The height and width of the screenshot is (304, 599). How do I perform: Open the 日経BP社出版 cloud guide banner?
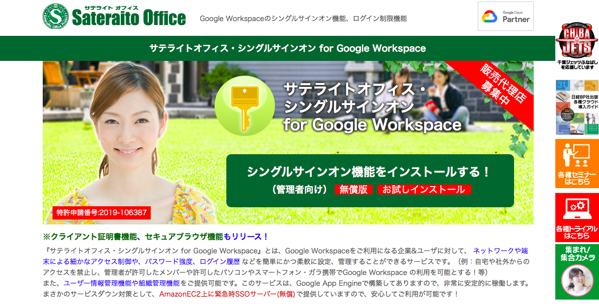[x=576, y=107]
